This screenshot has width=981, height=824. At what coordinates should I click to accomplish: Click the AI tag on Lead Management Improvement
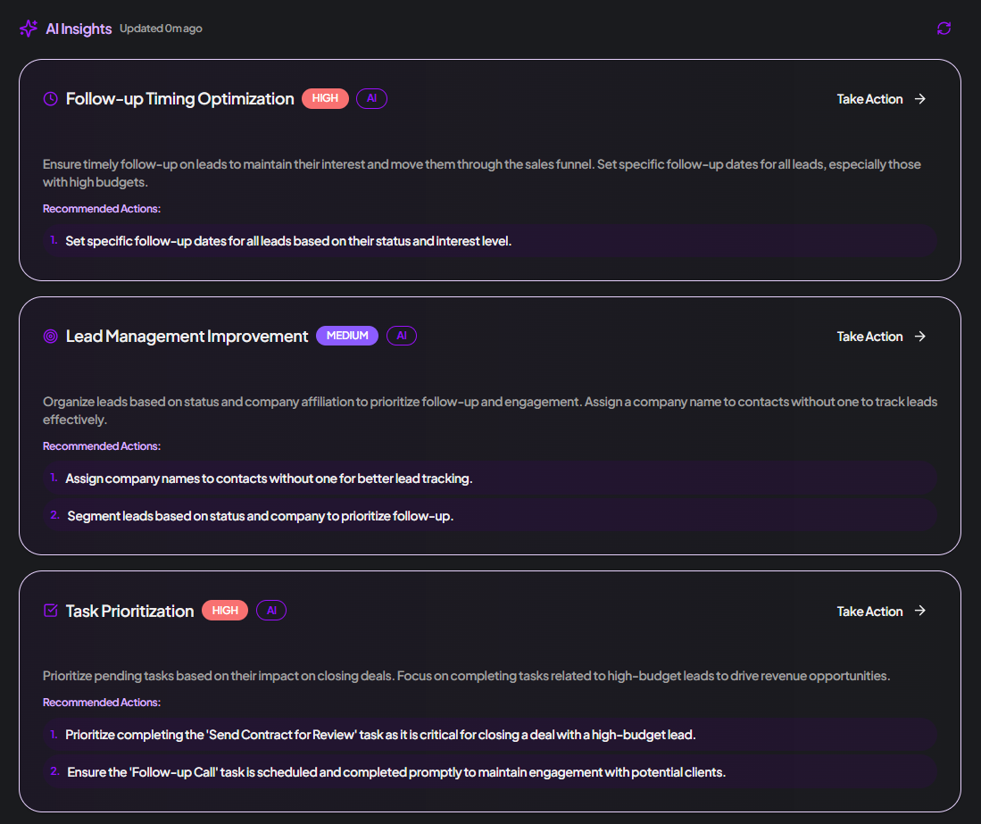(x=402, y=336)
